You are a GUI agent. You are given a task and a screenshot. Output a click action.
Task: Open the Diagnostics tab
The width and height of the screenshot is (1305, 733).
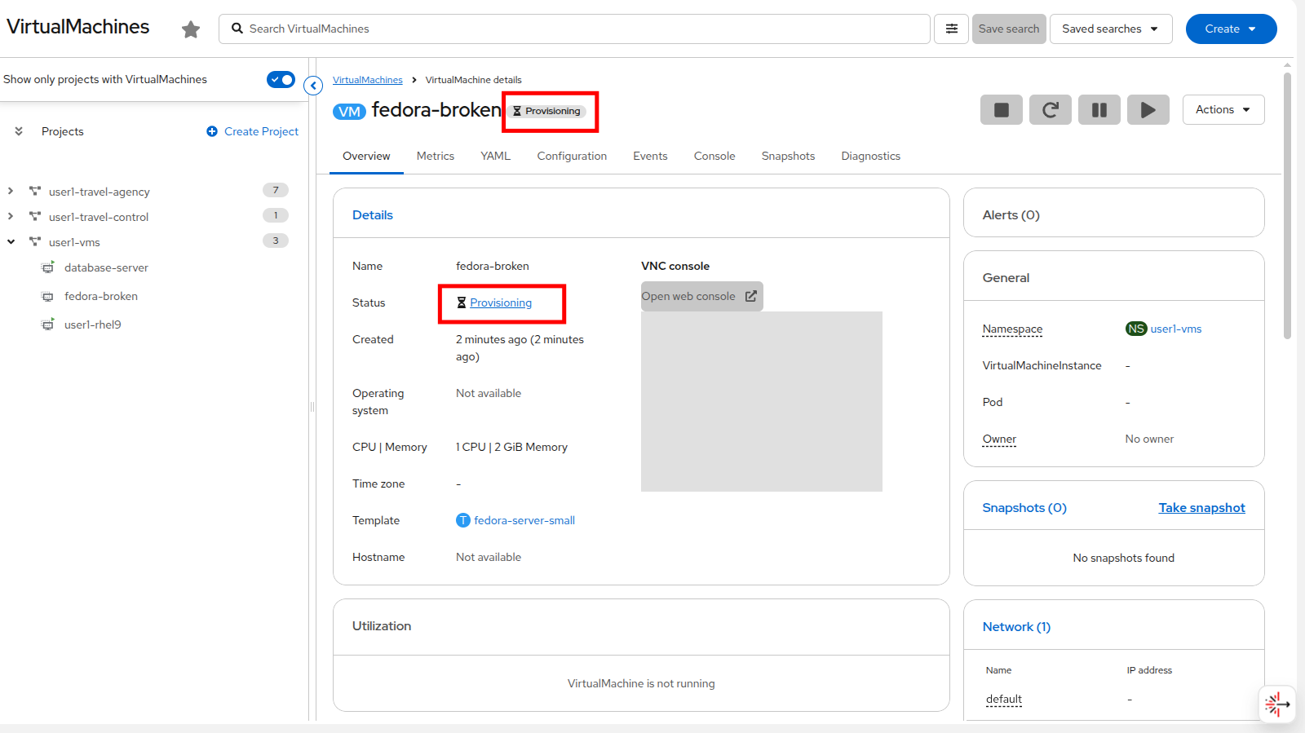pos(870,156)
